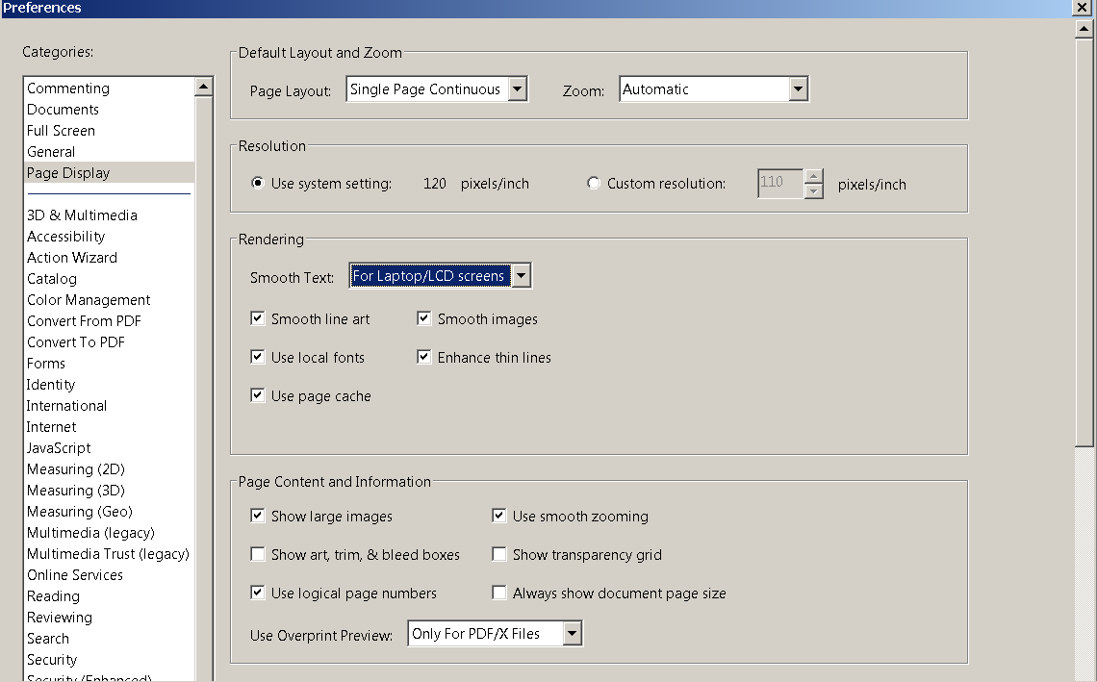Uncheck Enhance thin lines option

424,358
